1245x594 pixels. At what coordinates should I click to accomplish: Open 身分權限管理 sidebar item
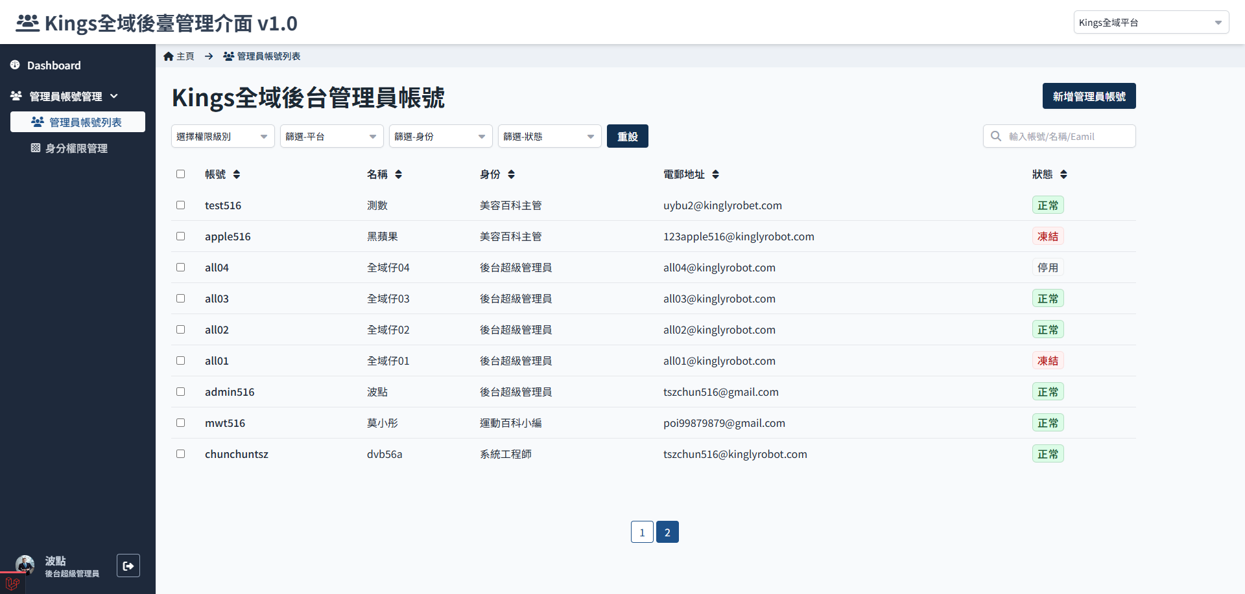(x=78, y=148)
